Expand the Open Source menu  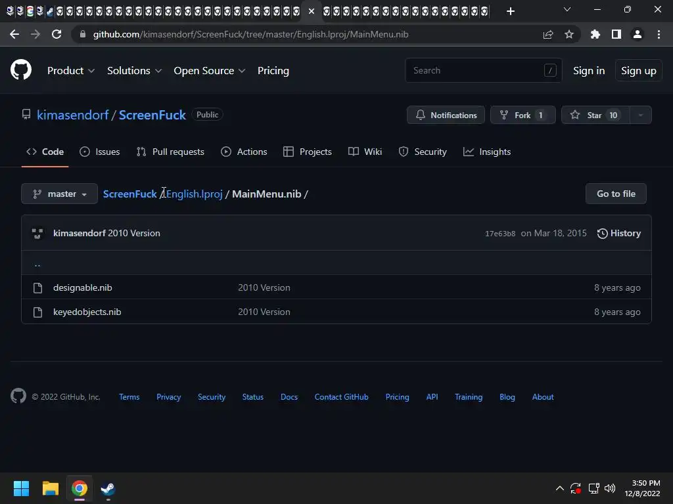[210, 71]
